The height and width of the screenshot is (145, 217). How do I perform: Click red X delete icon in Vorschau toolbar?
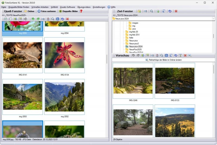[185, 55]
